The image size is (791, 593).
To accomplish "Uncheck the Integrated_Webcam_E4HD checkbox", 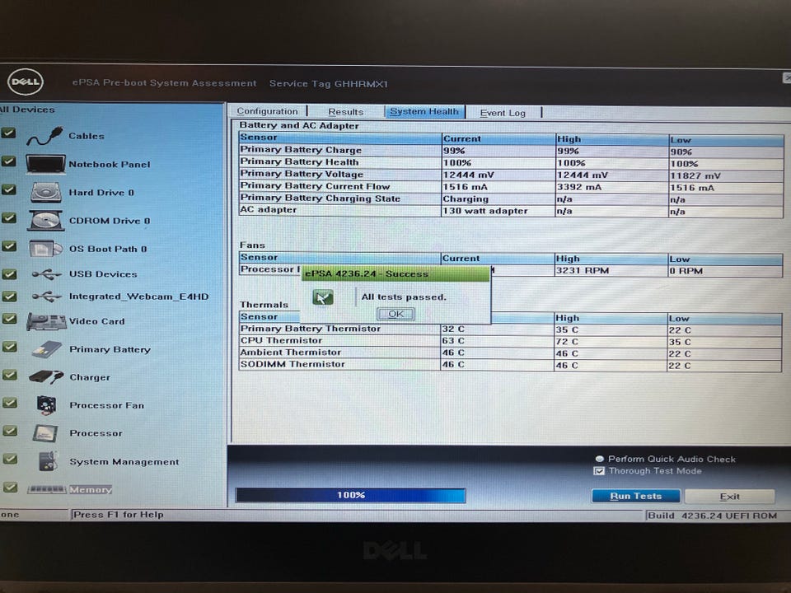I will pos(9,296).
